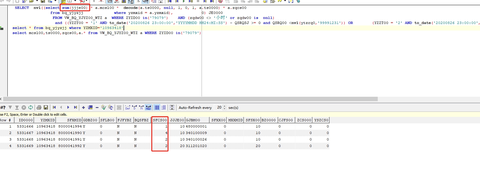Duplicate row using the copy row icon
Screen dimensions: 480x171
coord(90,107)
